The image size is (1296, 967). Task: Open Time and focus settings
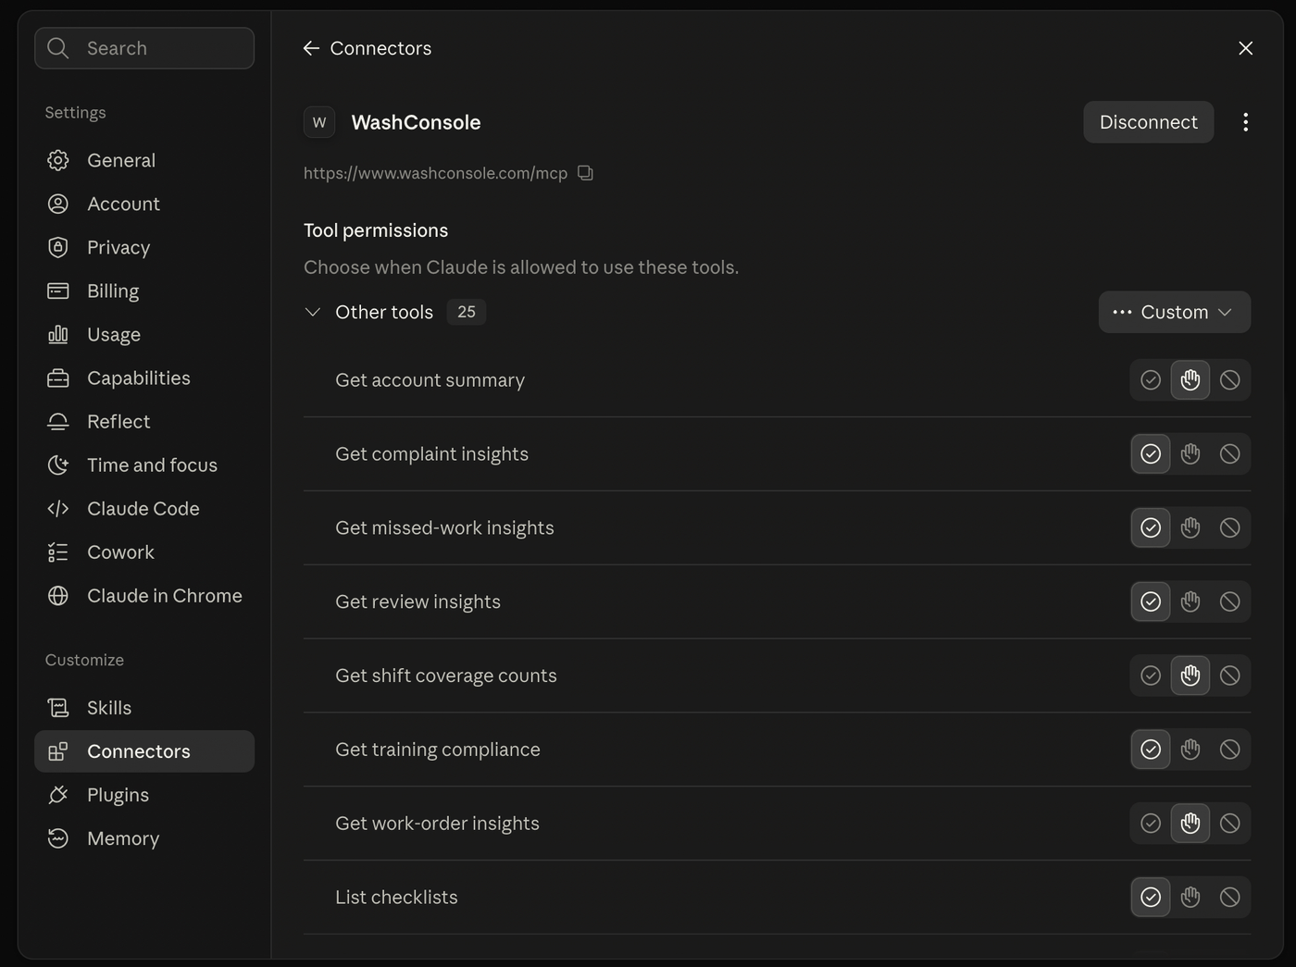pos(144,465)
